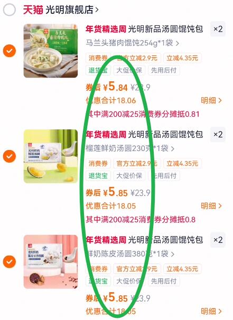Change the ×2 quantity of 榴莲鲜奶汤圆
Screen dimensions: 233x320
[218, 135]
